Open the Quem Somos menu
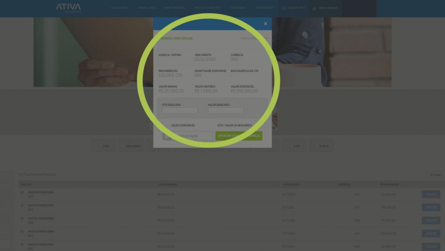This screenshot has width=445, height=251. (x=120, y=8)
